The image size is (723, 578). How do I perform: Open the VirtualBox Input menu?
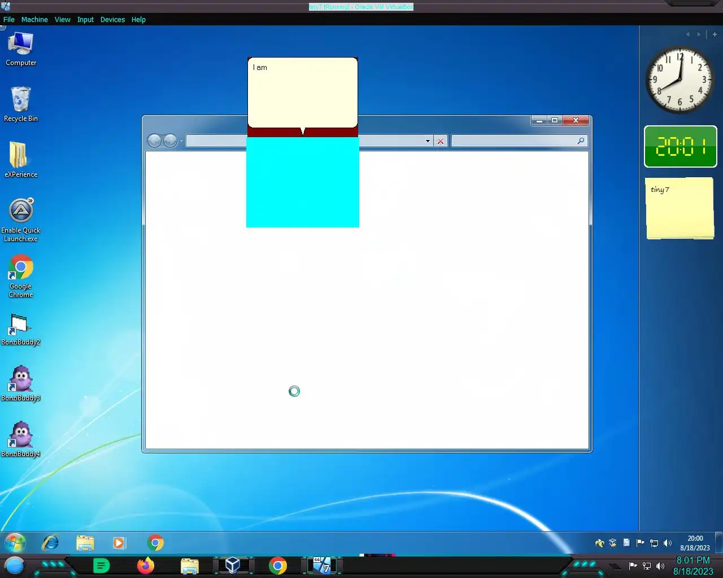pyautogui.click(x=85, y=19)
